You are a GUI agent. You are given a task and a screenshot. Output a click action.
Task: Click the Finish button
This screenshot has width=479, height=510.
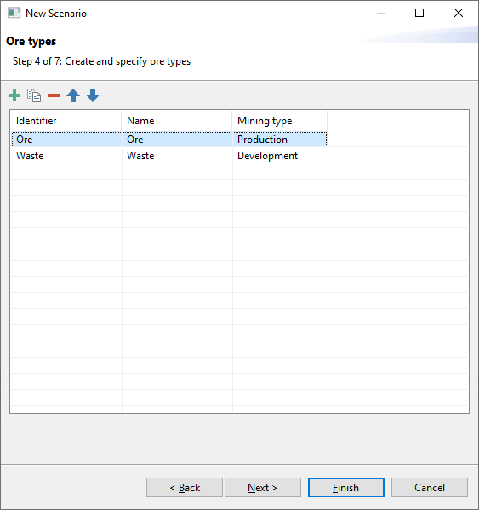click(346, 488)
